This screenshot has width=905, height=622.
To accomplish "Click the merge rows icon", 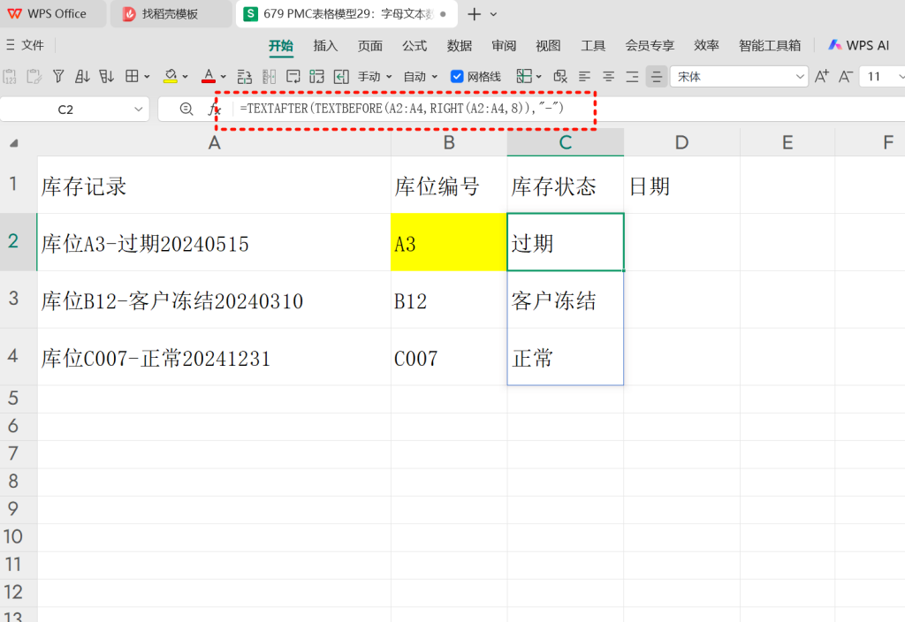I will tap(245, 76).
